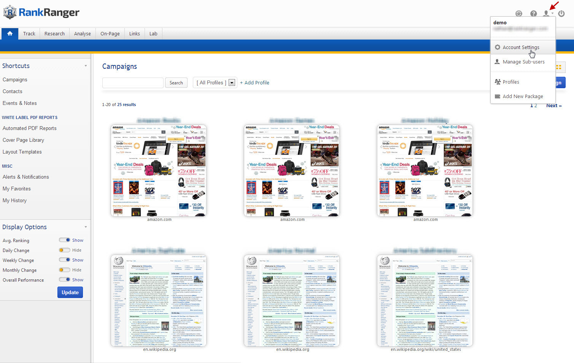Focus the campaign search input field
Image resolution: width=574 pixels, height=363 pixels.
[133, 82]
